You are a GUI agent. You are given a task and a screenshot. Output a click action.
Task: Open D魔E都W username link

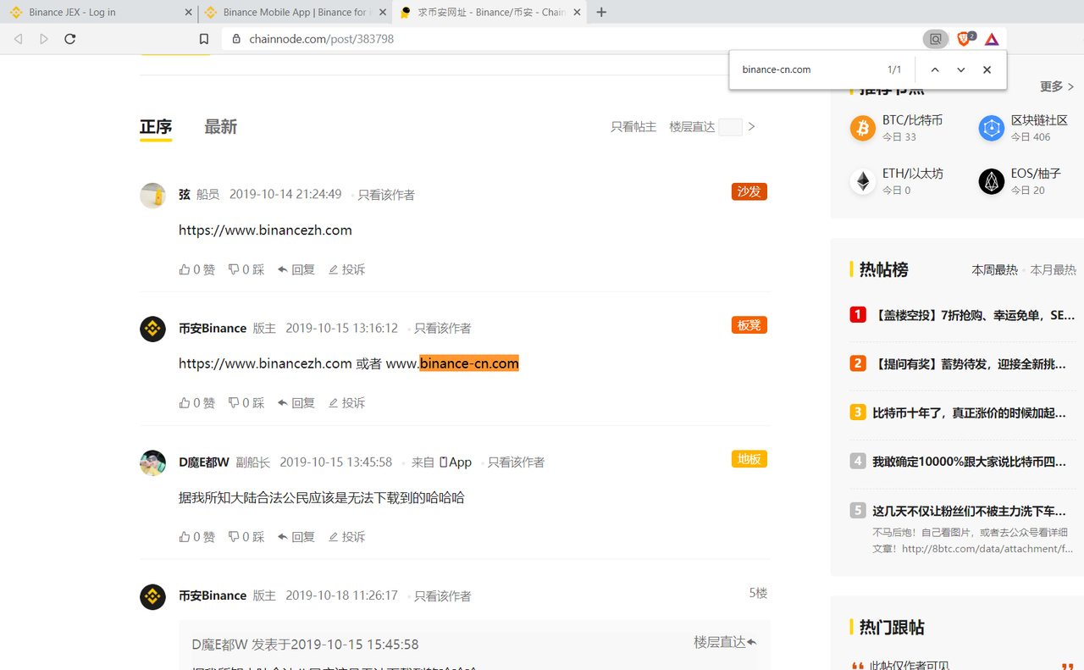coord(204,462)
